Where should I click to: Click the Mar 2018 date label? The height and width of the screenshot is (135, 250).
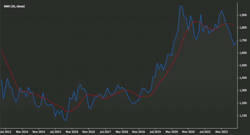(122, 132)
